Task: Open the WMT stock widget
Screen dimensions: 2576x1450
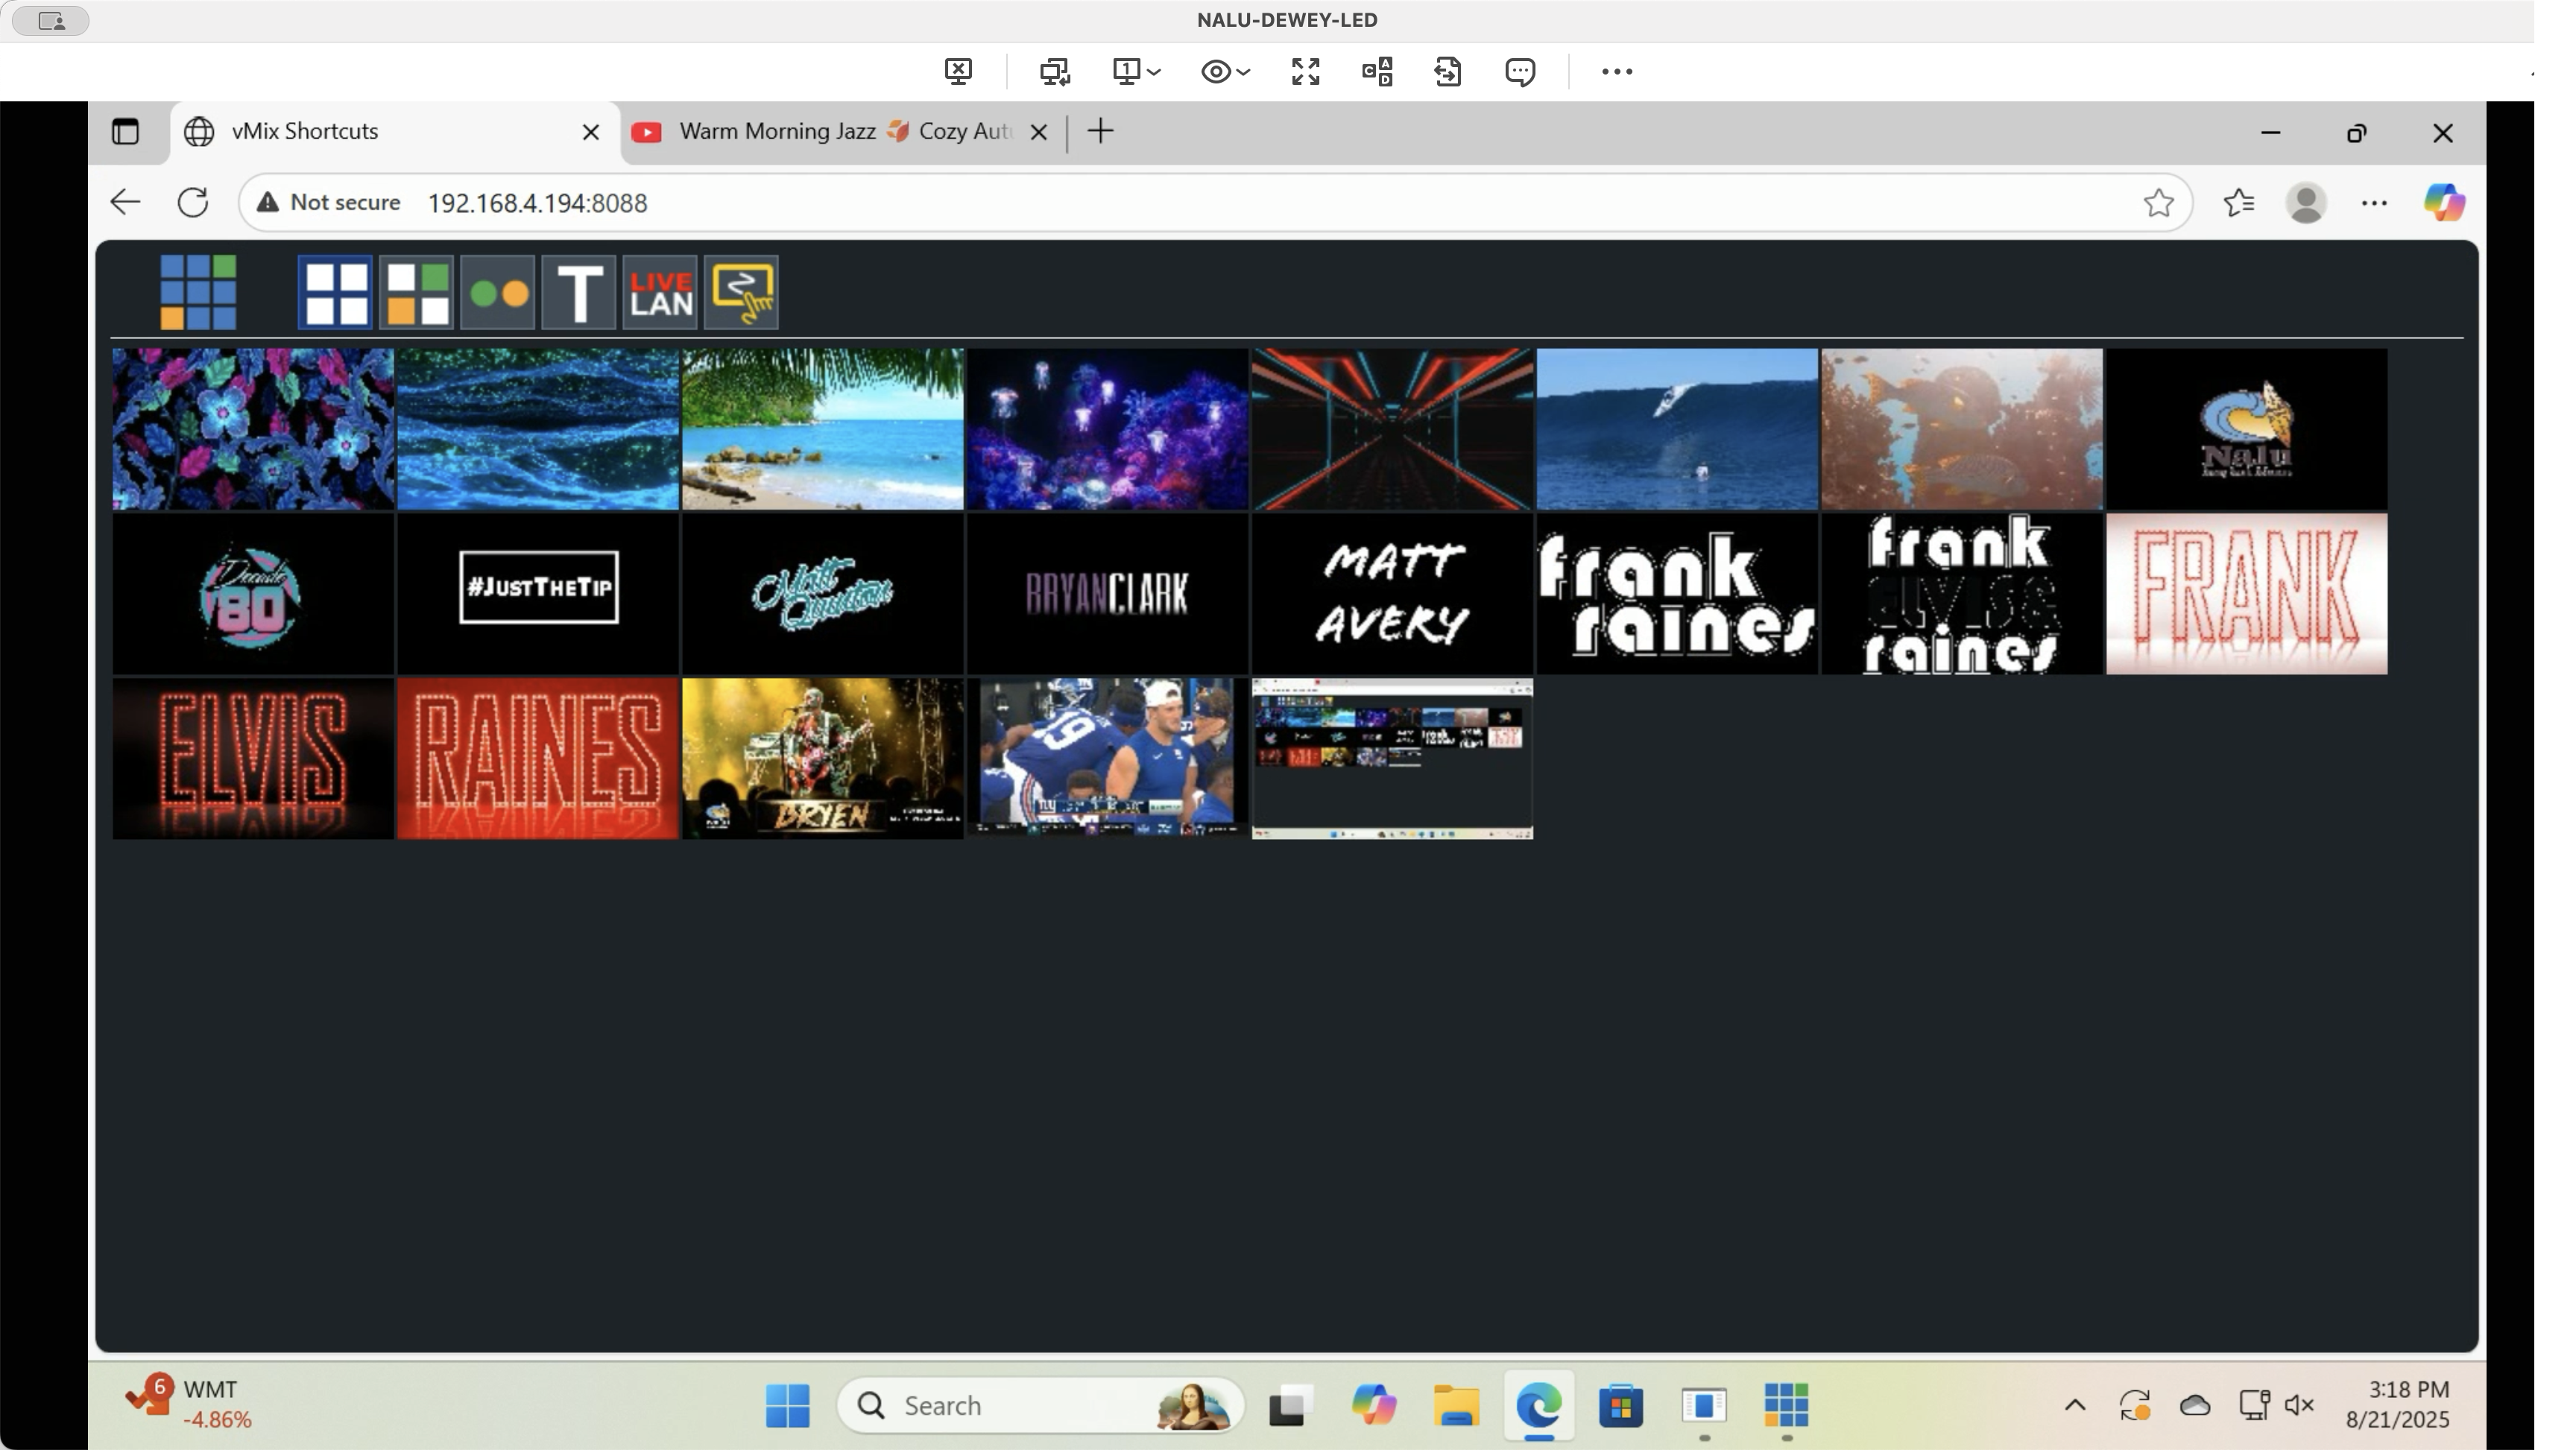Action: 190,1402
